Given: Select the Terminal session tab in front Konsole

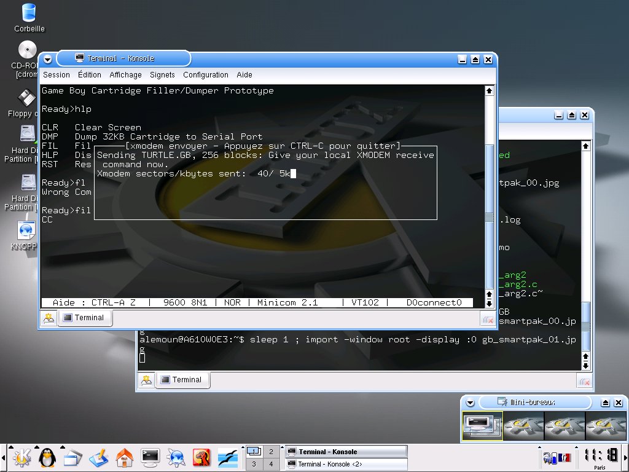Looking at the screenshot, I should 84,318.
